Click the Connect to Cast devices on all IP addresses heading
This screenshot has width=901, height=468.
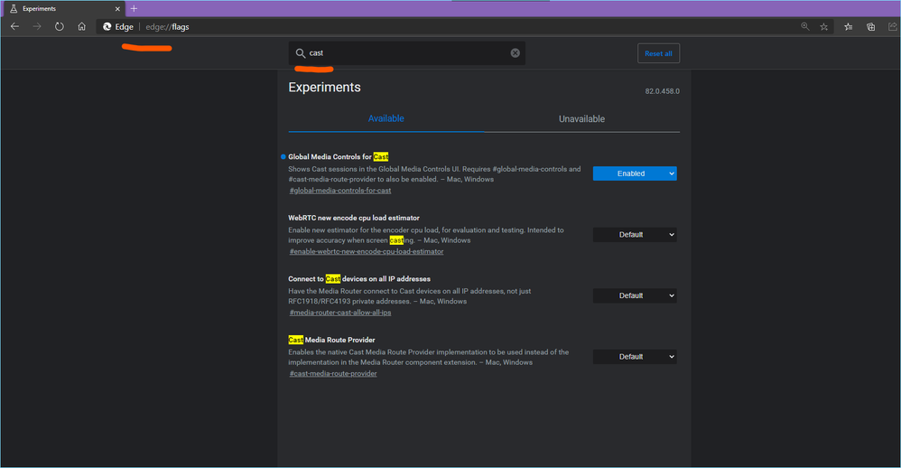click(359, 279)
